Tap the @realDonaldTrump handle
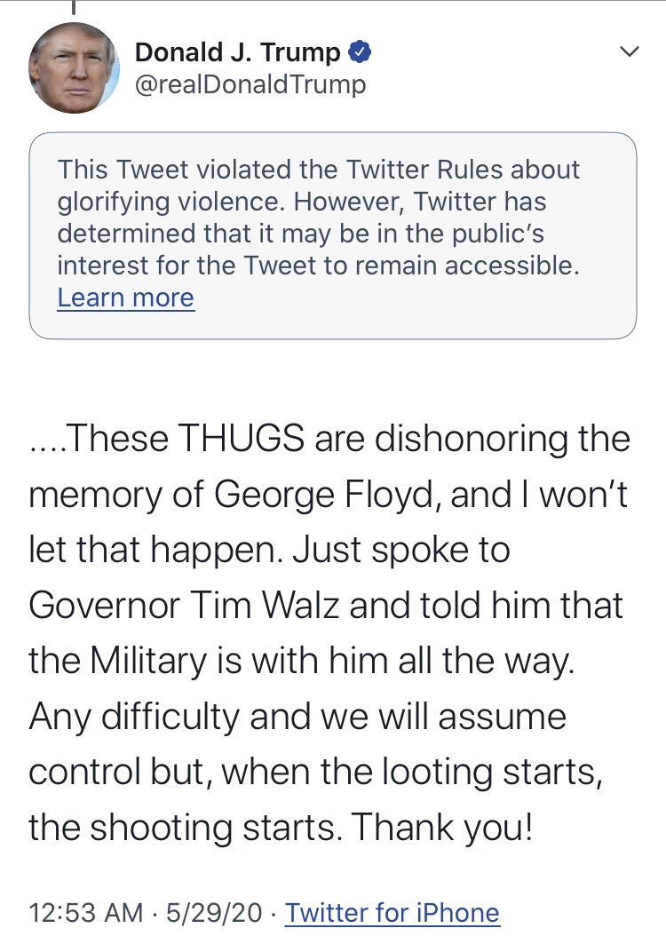Image resolution: width=666 pixels, height=944 pixels. click(x=250, y=84)
